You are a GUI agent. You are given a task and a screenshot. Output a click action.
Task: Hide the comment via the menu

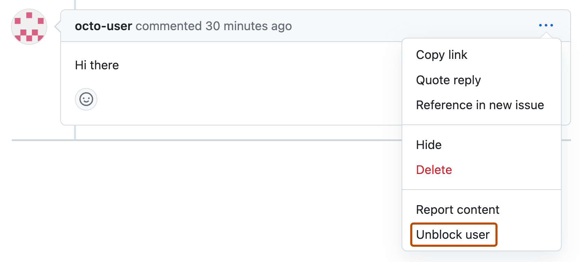point(429,145)
